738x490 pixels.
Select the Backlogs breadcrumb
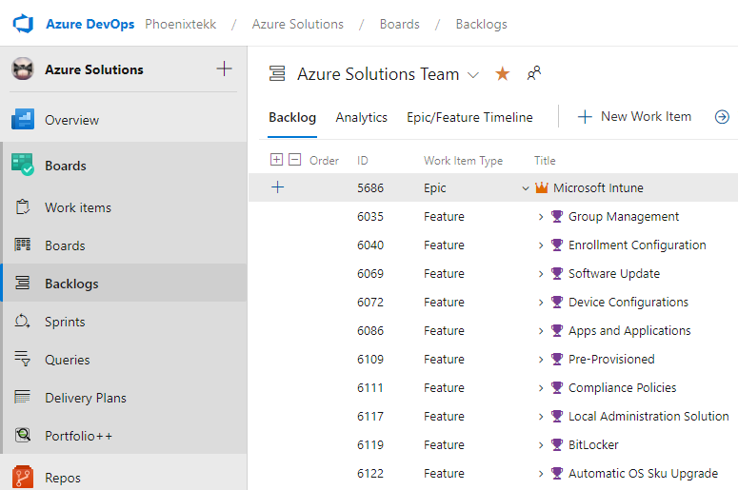coord(481,24)
